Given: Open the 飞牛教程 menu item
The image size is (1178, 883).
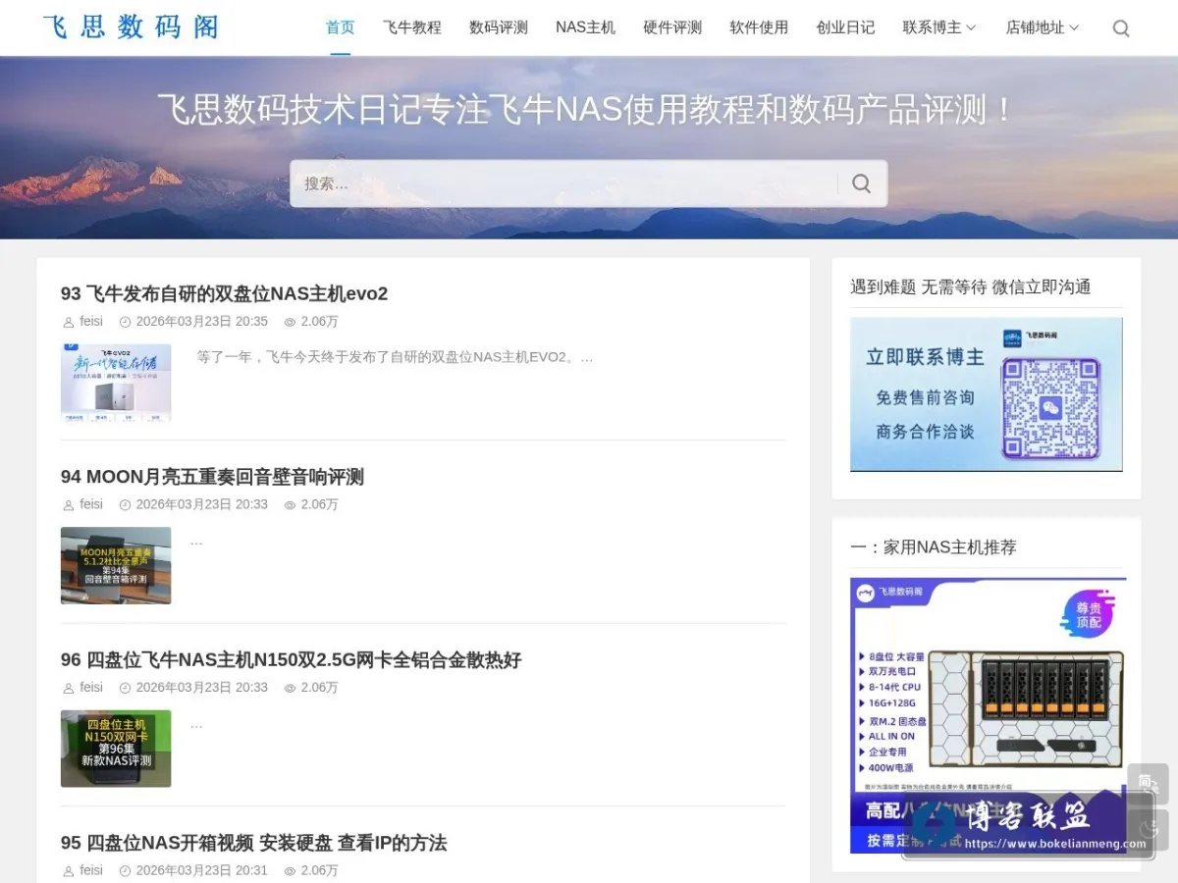Looking at the screenshot, I should (x=411, y=27).
